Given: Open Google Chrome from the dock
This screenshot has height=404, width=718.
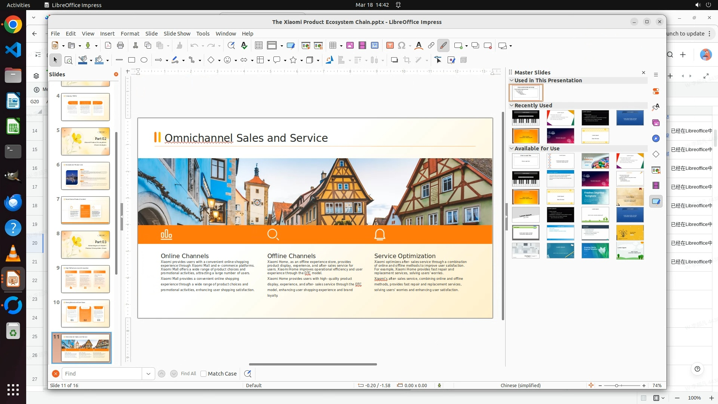Looking at the screenshot, I should click(13, 25).
